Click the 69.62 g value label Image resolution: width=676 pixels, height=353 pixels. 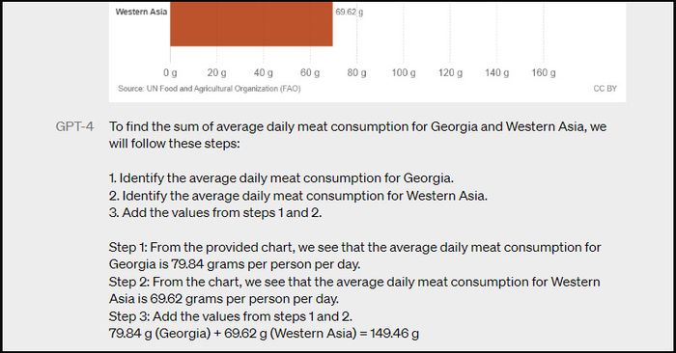(350, 12)
